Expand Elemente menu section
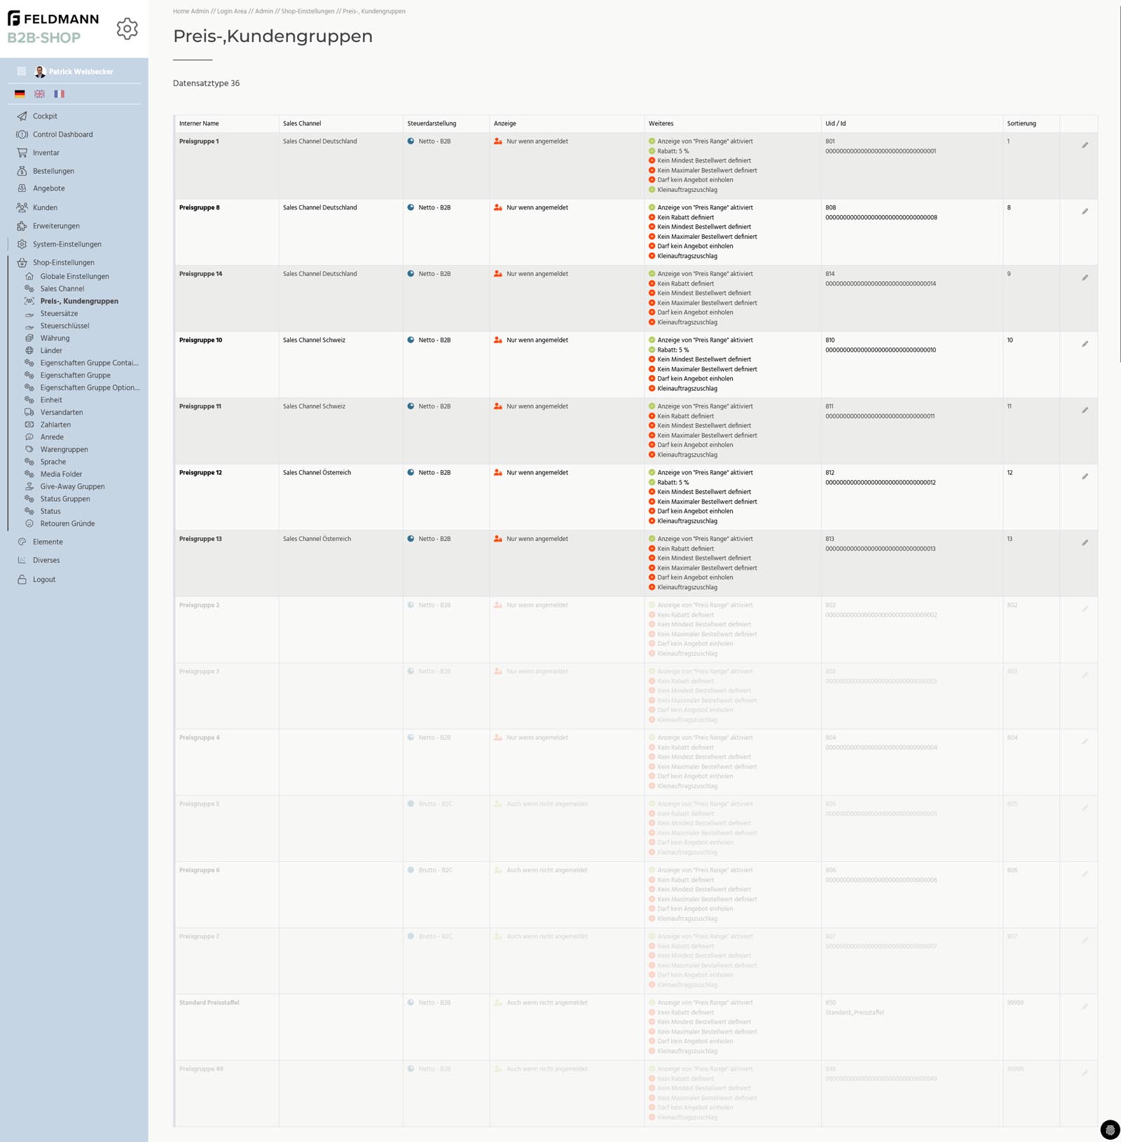 point(48,542)
